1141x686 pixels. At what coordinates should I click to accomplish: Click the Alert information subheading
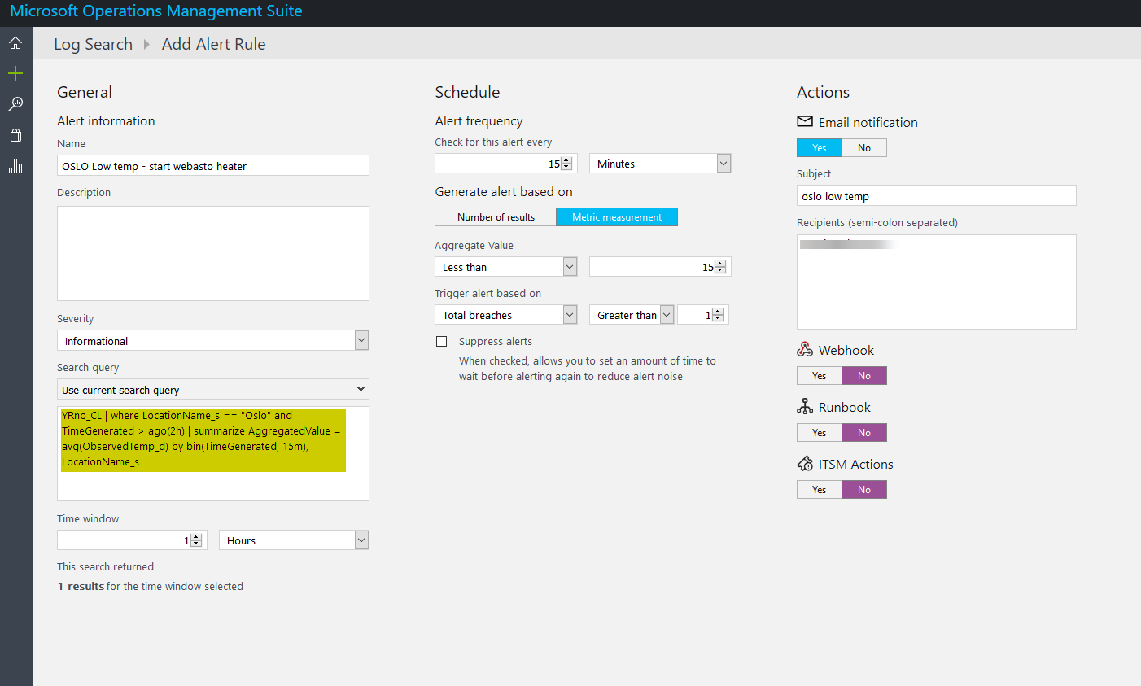[x=106, y=120]
